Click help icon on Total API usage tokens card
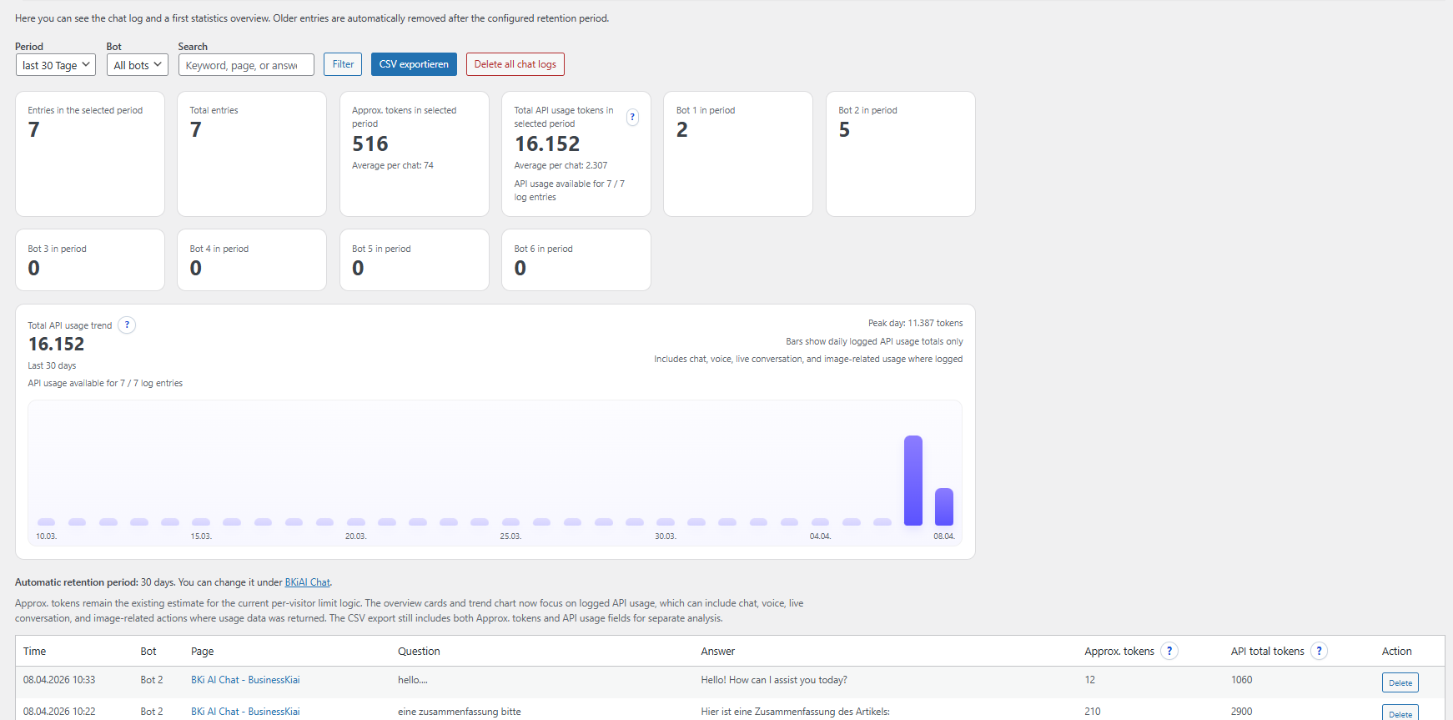Viewport: 1453px width, 720px height. (x=632, y=118)
